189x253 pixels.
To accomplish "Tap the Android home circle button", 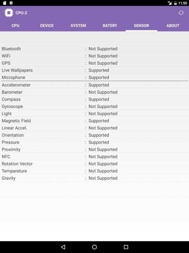I will [94, 247].
